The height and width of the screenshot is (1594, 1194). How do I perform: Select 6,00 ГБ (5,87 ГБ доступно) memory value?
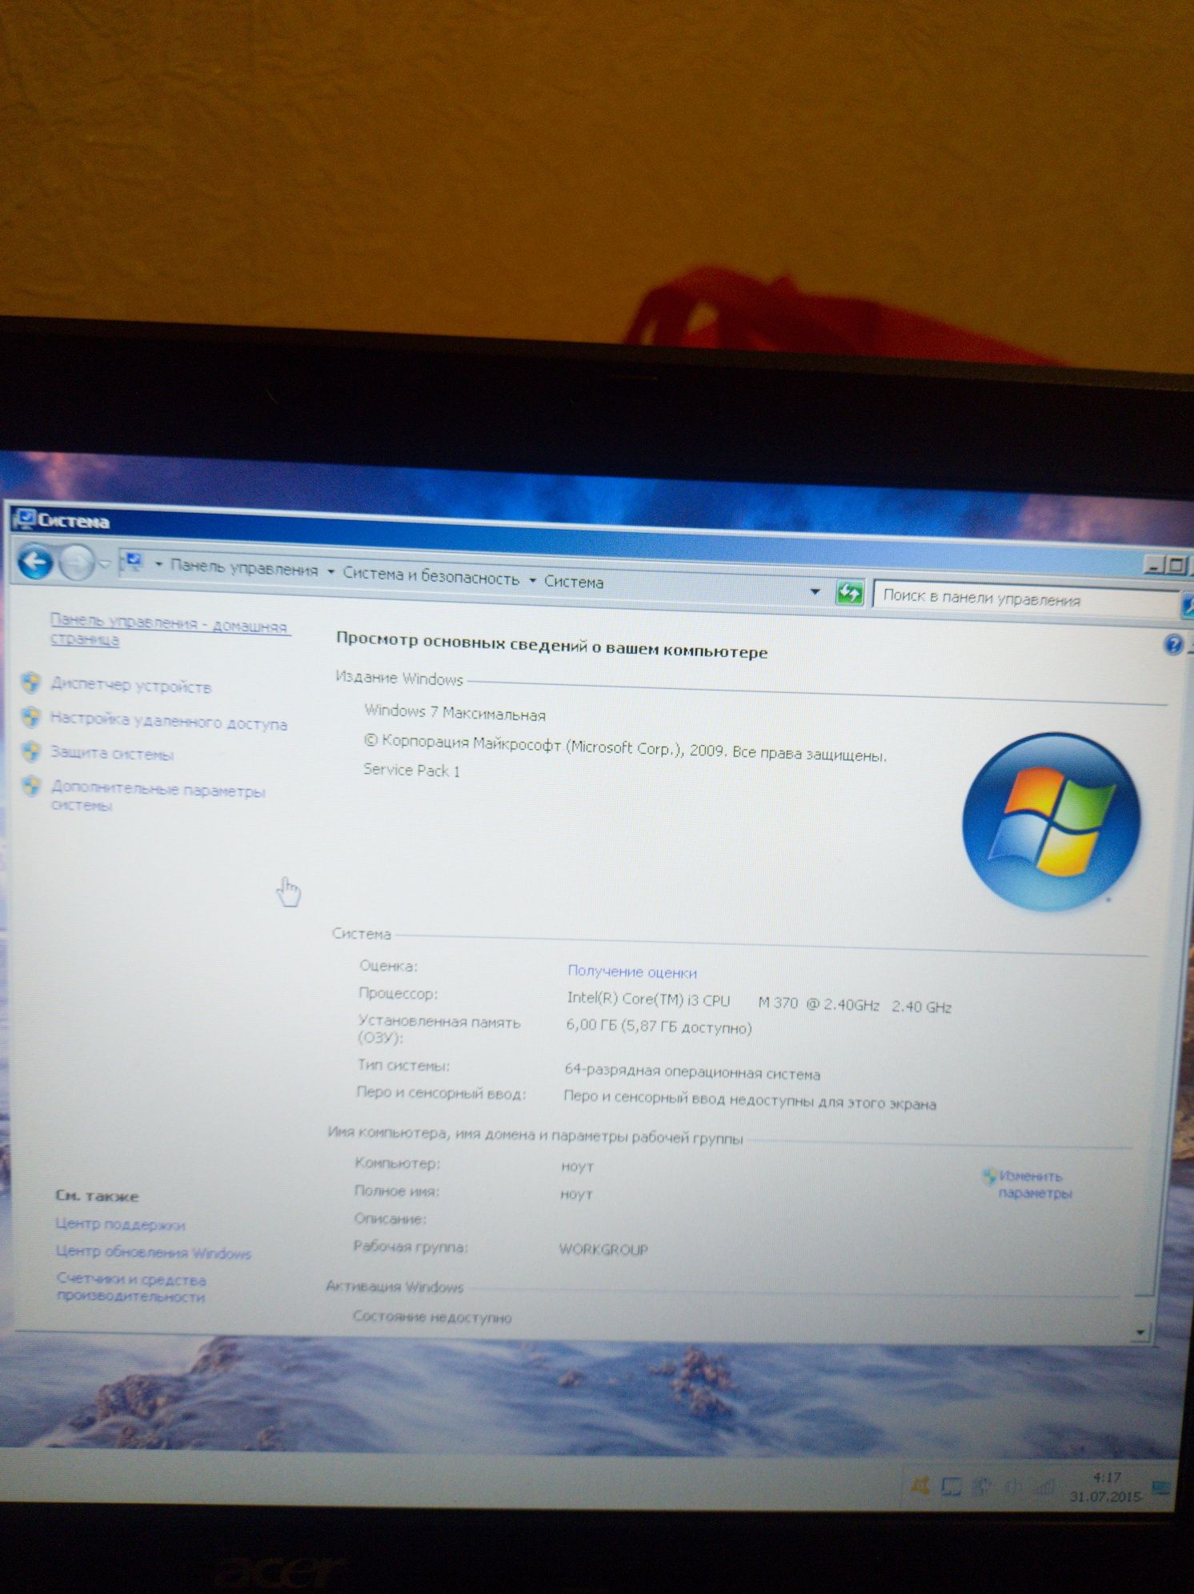[659, 1027]
